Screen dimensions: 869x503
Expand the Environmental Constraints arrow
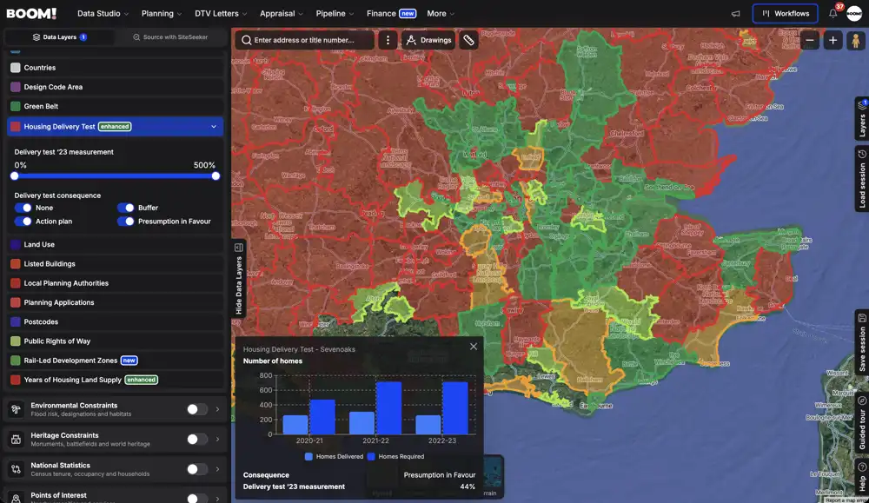[x=217, y=409]
